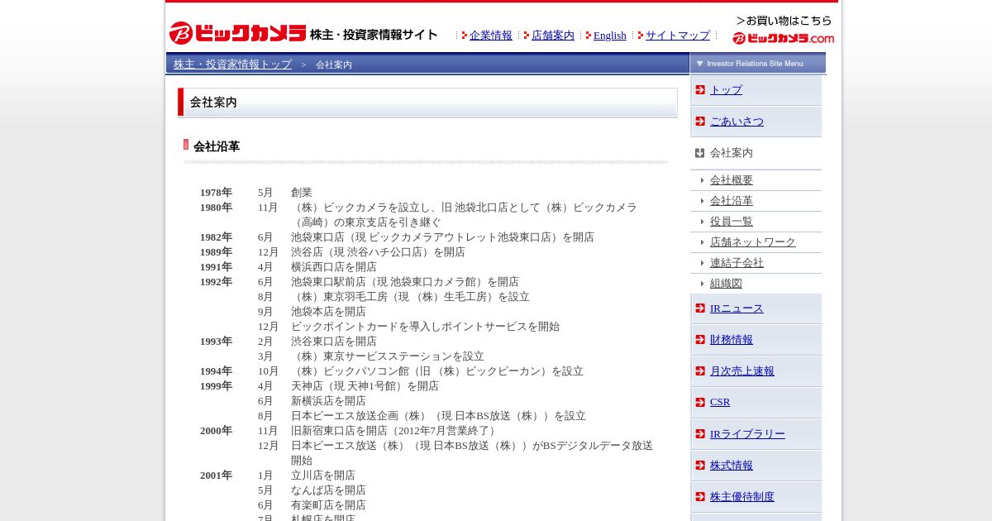Click the Investor Relations Site Menu header
Image resolution: width=992 pixels, height=521 pixels.
point(758,63)
